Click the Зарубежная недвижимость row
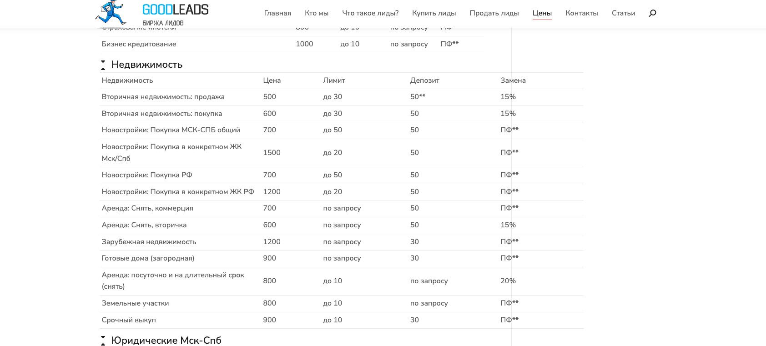Image resolution: width=766 pixels, height=346 pixels. pos(149,242)
